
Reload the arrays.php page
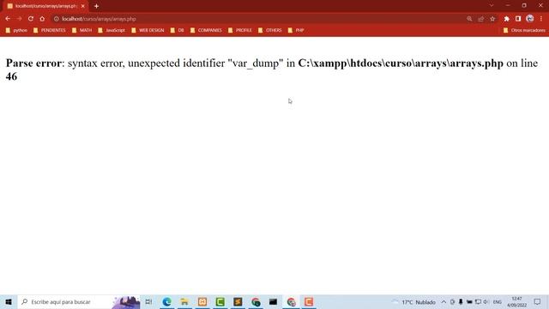point(31,19)
